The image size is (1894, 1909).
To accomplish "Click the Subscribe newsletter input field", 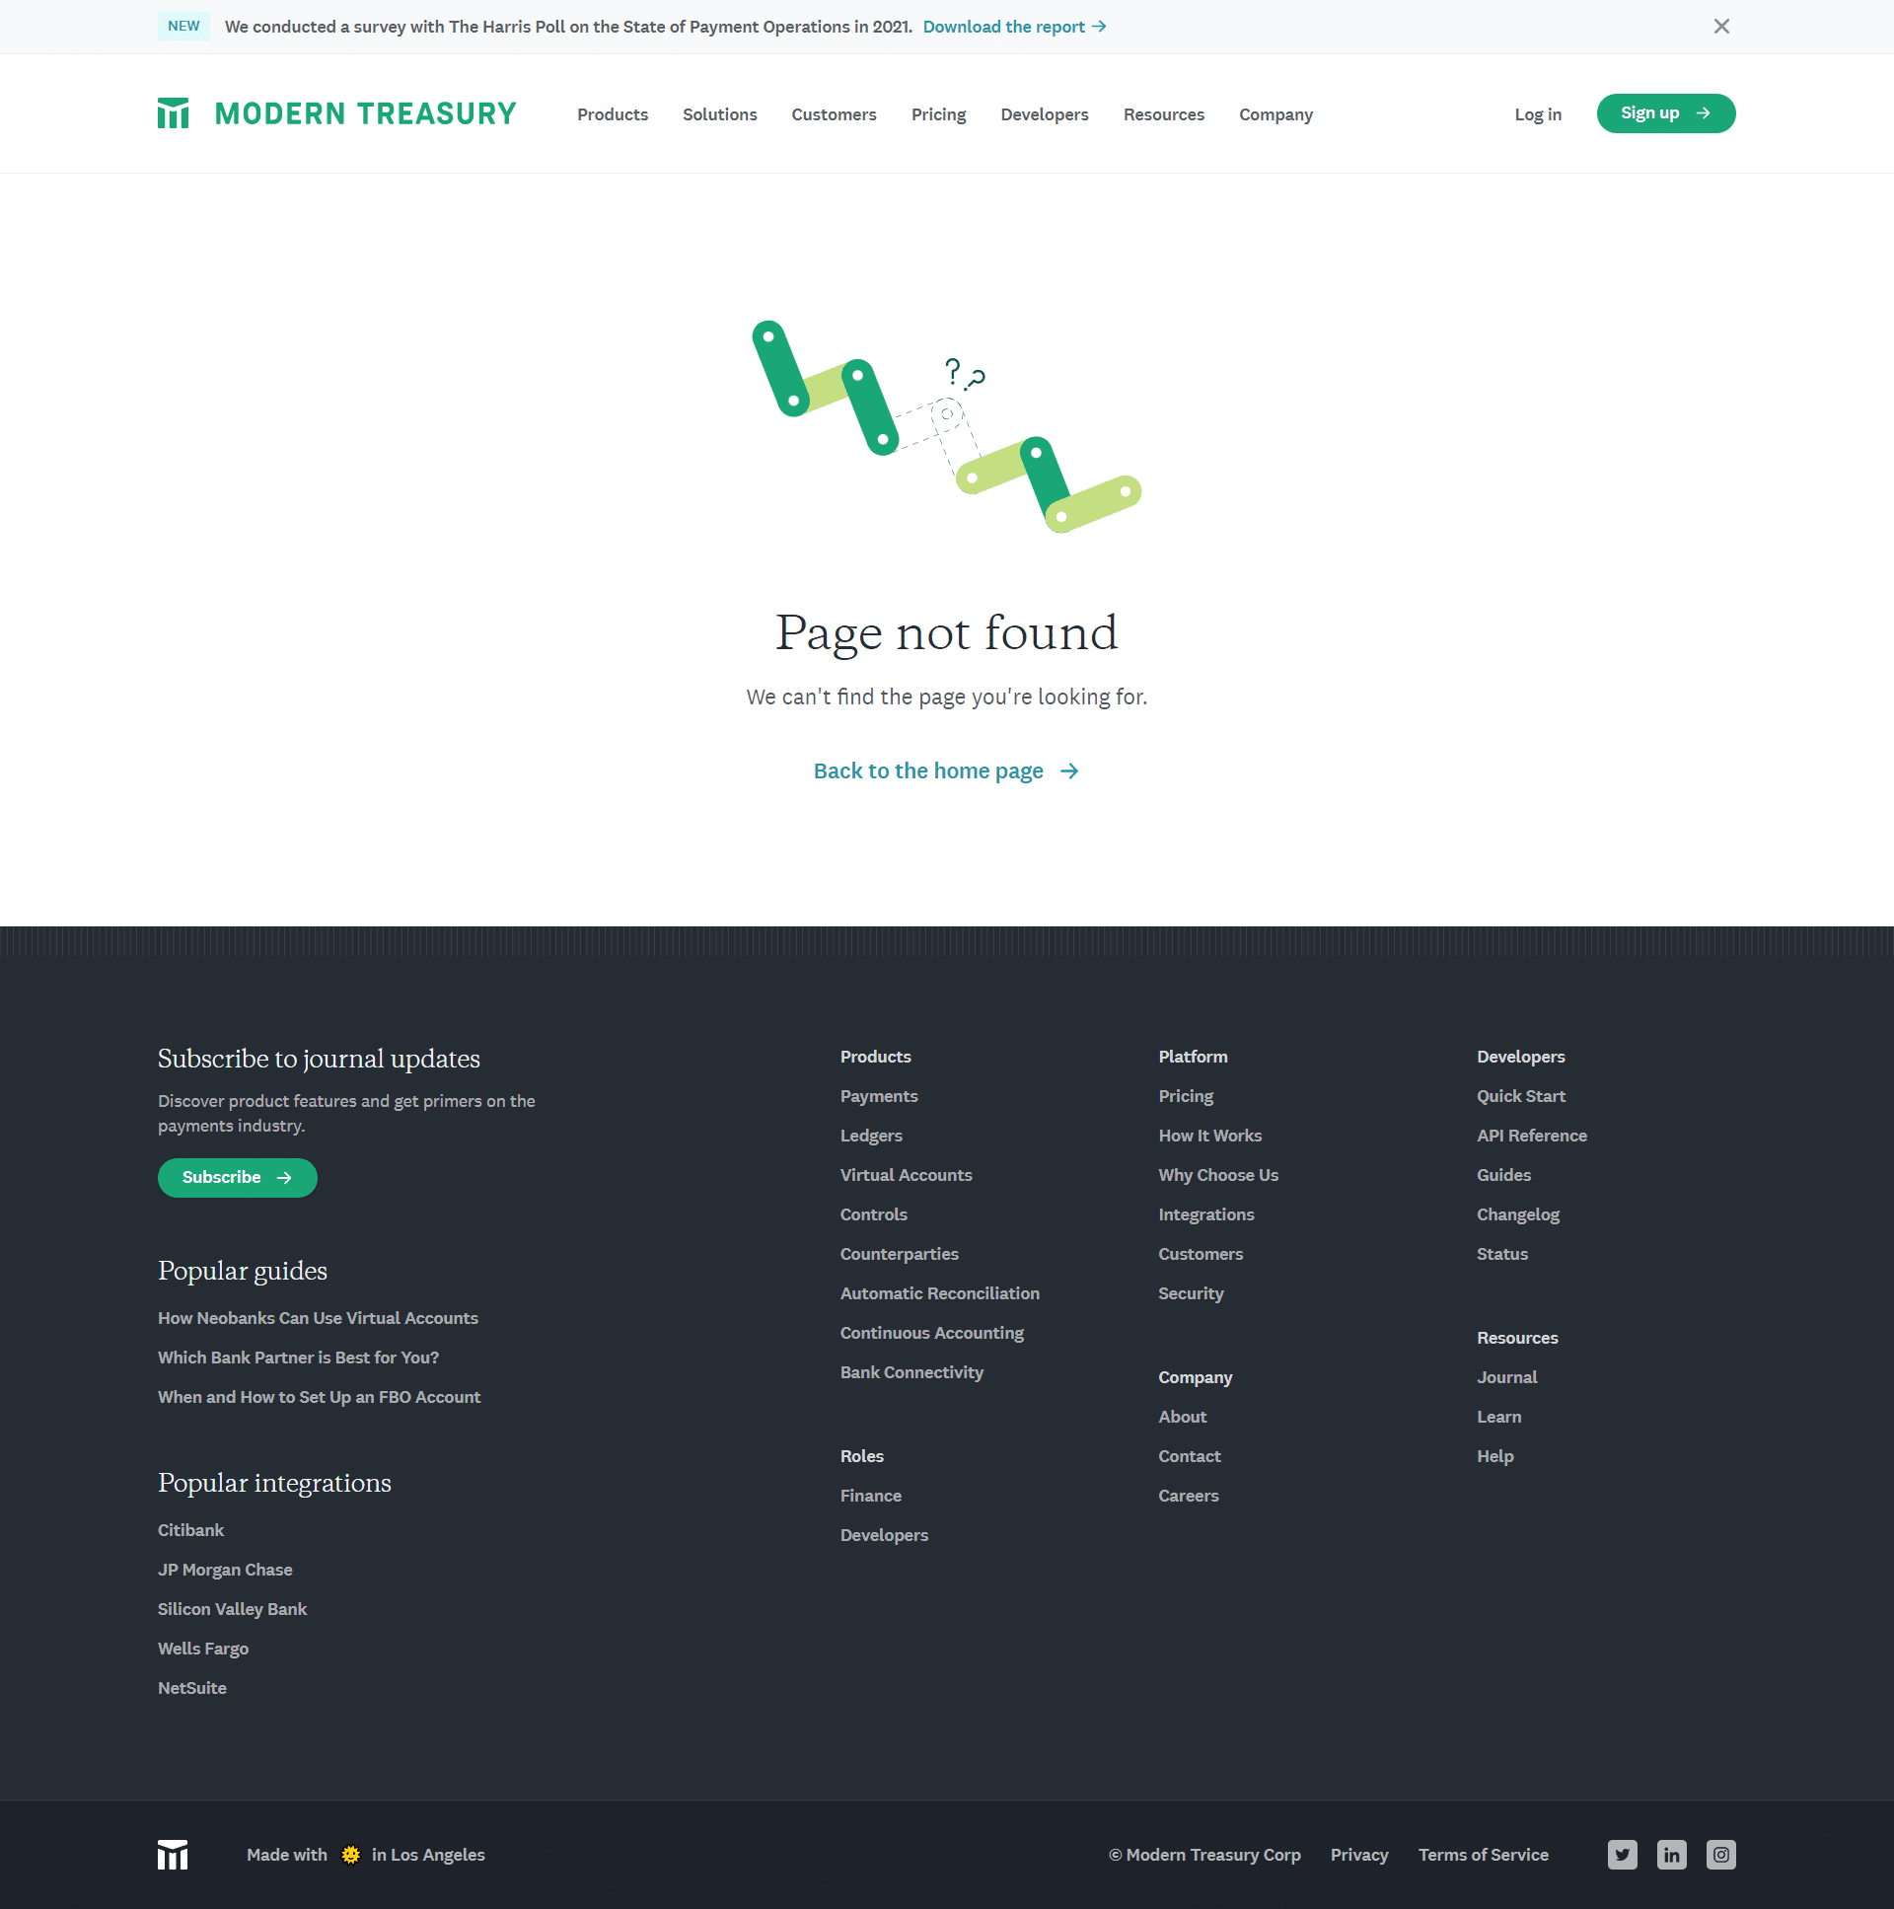I will coord(236,1177).
